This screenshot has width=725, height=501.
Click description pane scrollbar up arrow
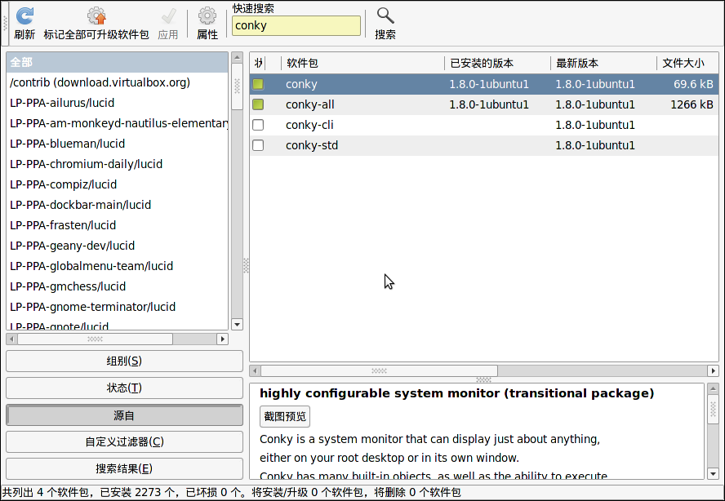713,388
